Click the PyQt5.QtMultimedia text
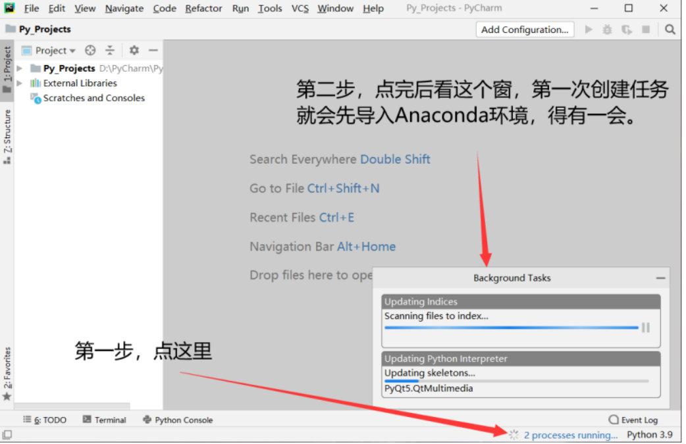The height and width of the screenshot is (444, 686). click(429, 389)
